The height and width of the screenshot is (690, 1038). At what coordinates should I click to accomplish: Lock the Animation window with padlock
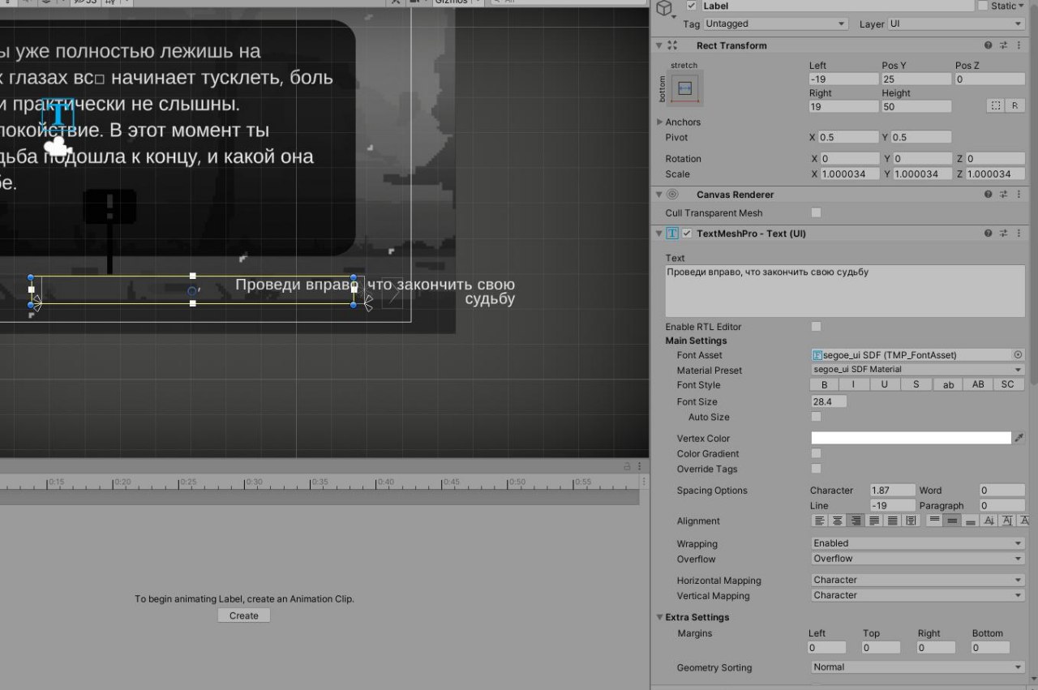click(x=627, y=466)
